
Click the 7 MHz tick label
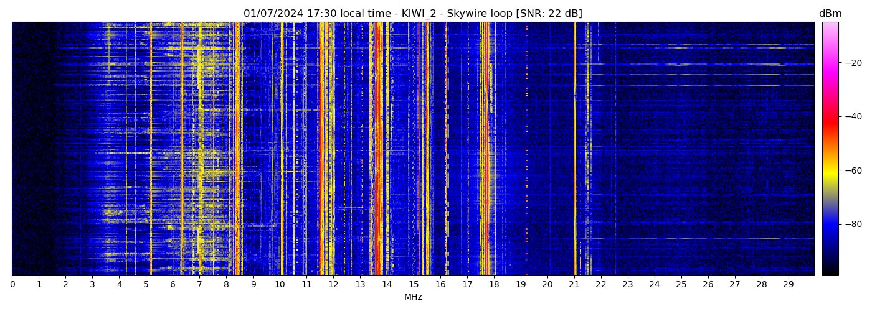point(199,285)
